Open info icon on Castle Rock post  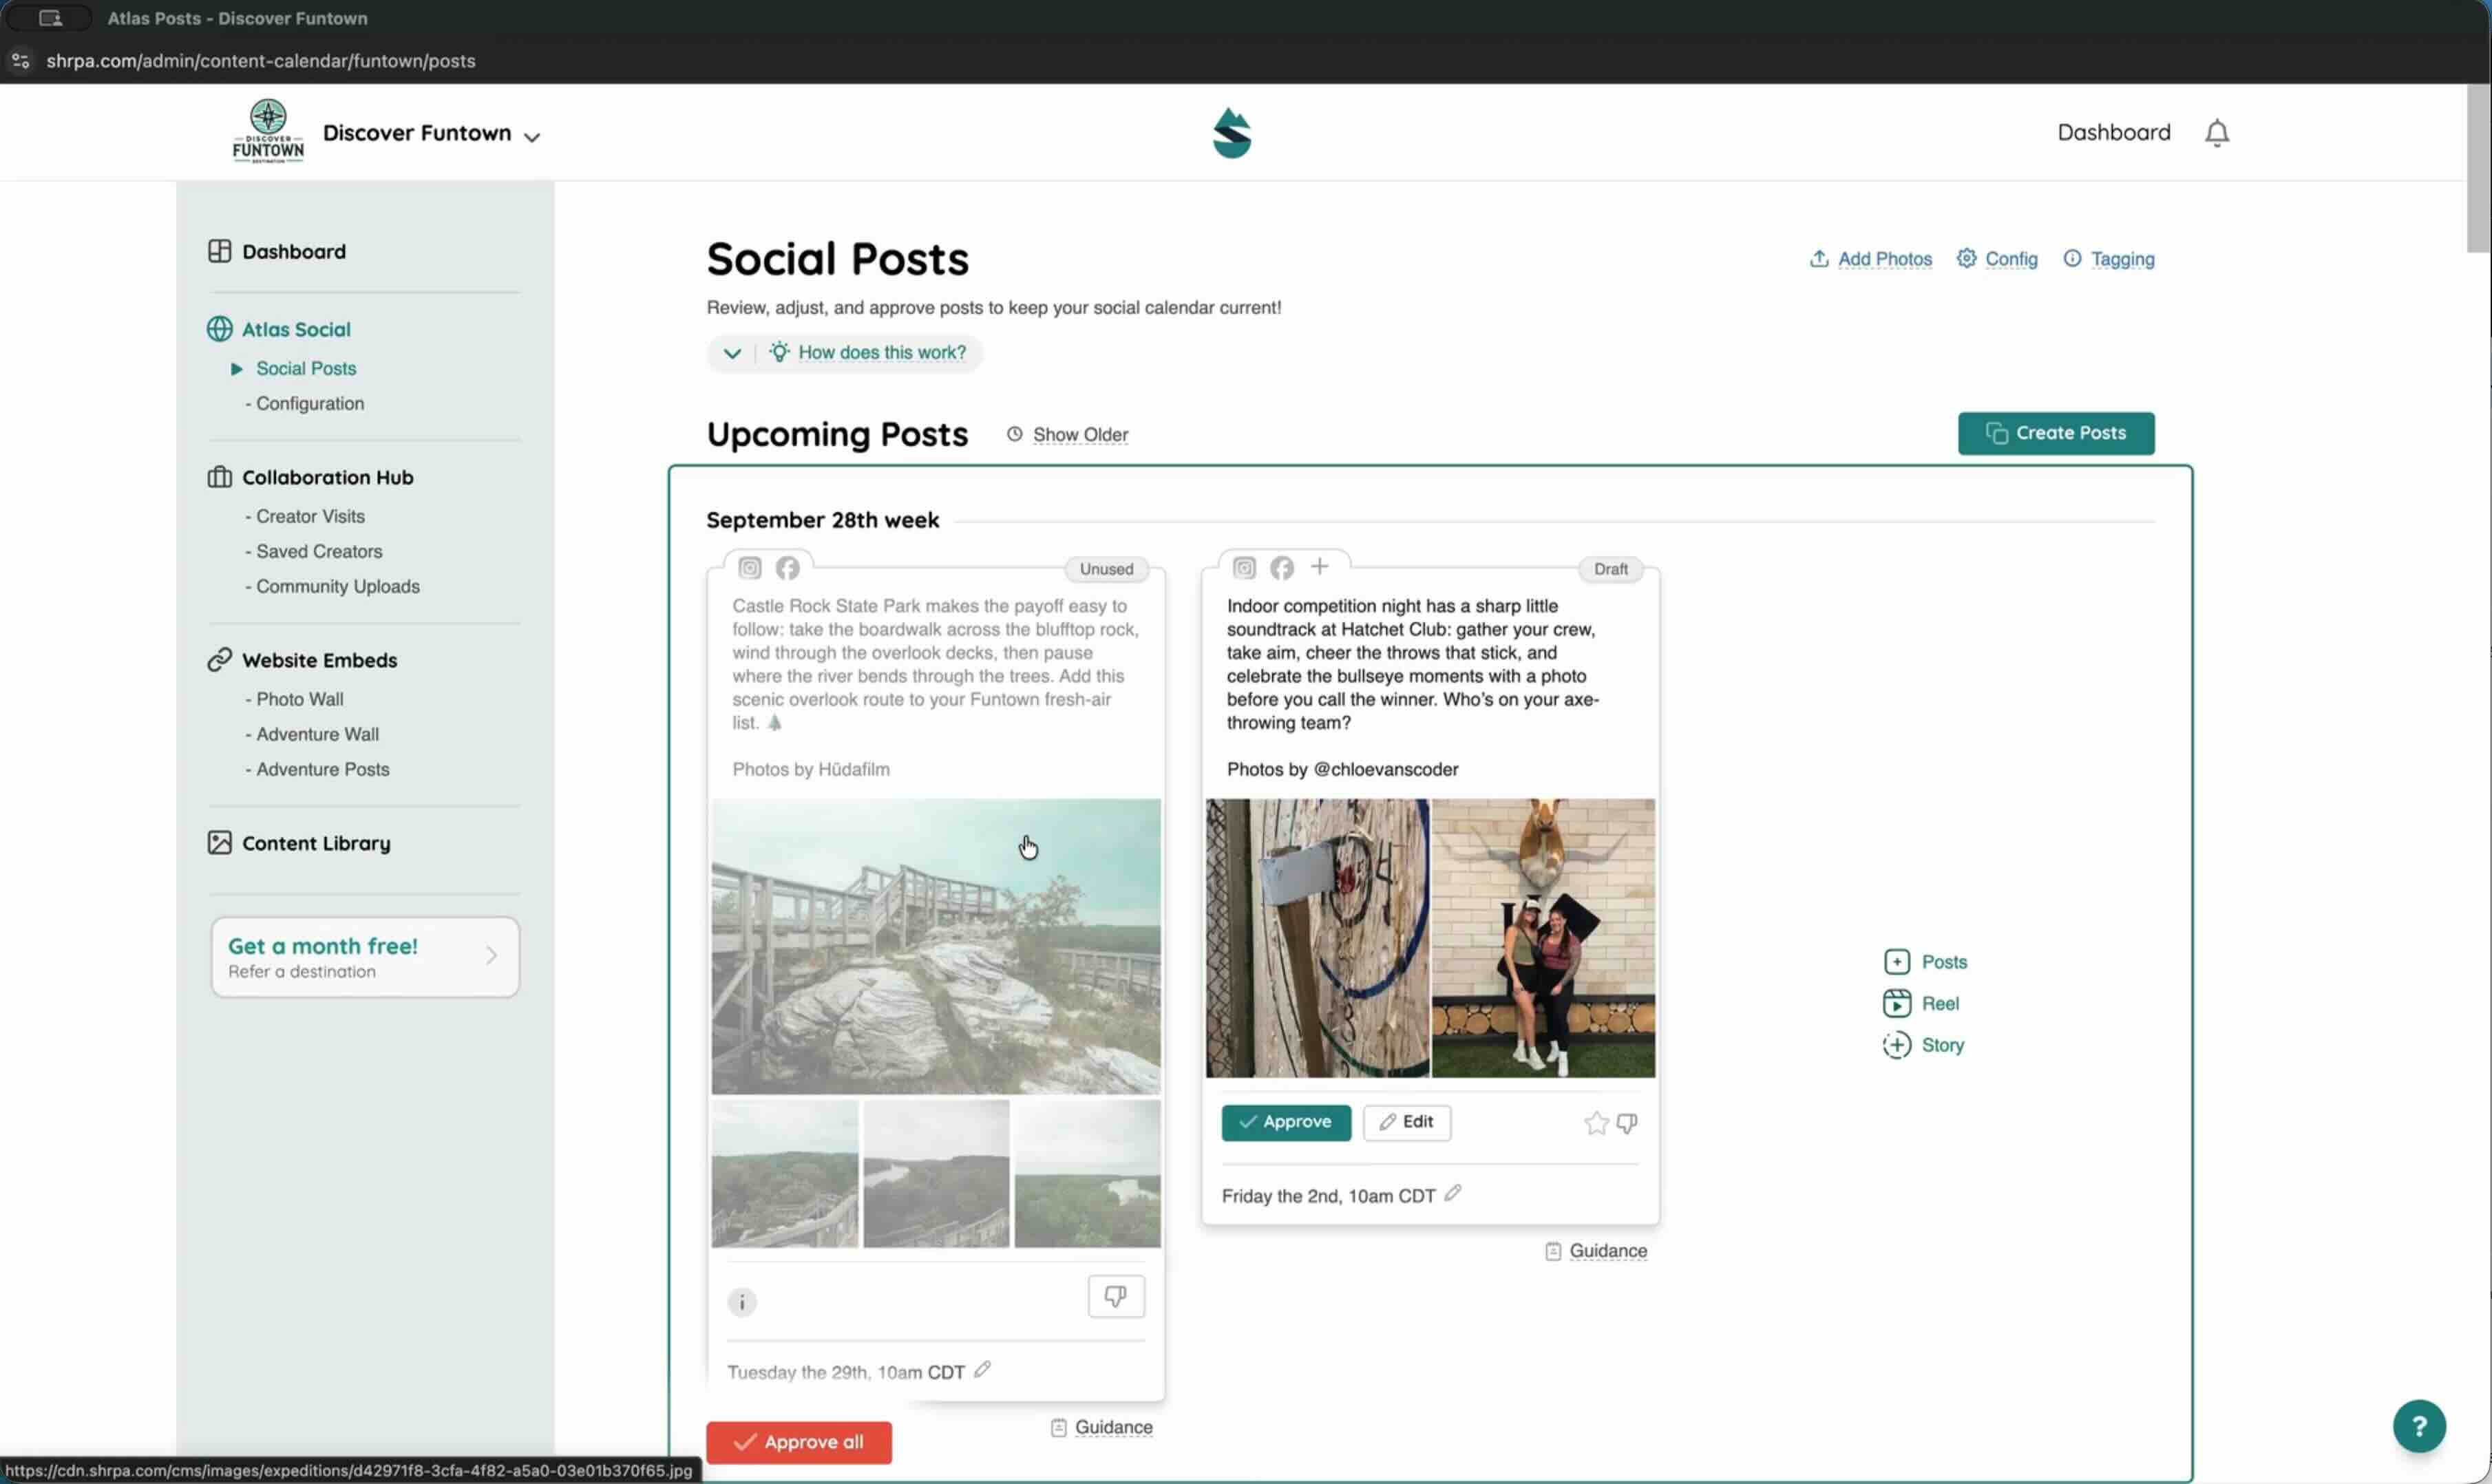(x=742, y=1302)
